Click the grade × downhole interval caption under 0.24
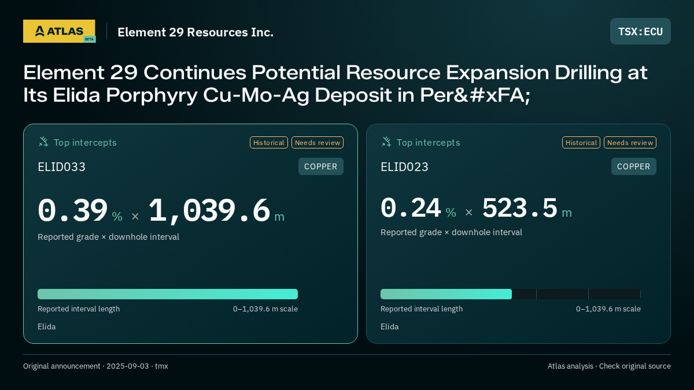The width and height of the screenshot is (694, 390). point(451,232)
